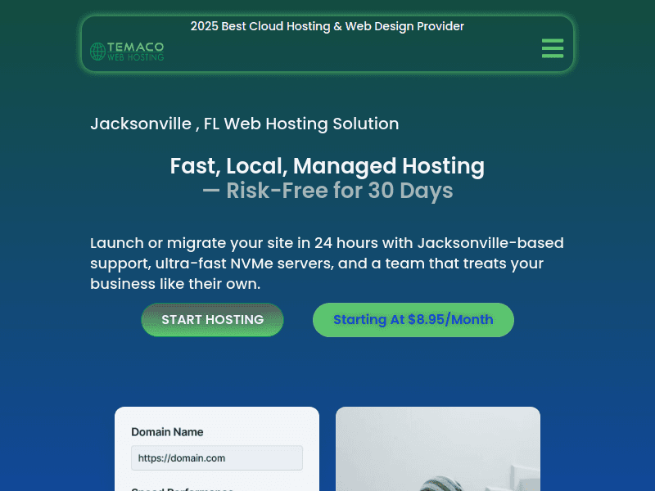Click the Temaco globe logo icon
The width and height of the screenshot is (655, 491).
tap(98, 52)
